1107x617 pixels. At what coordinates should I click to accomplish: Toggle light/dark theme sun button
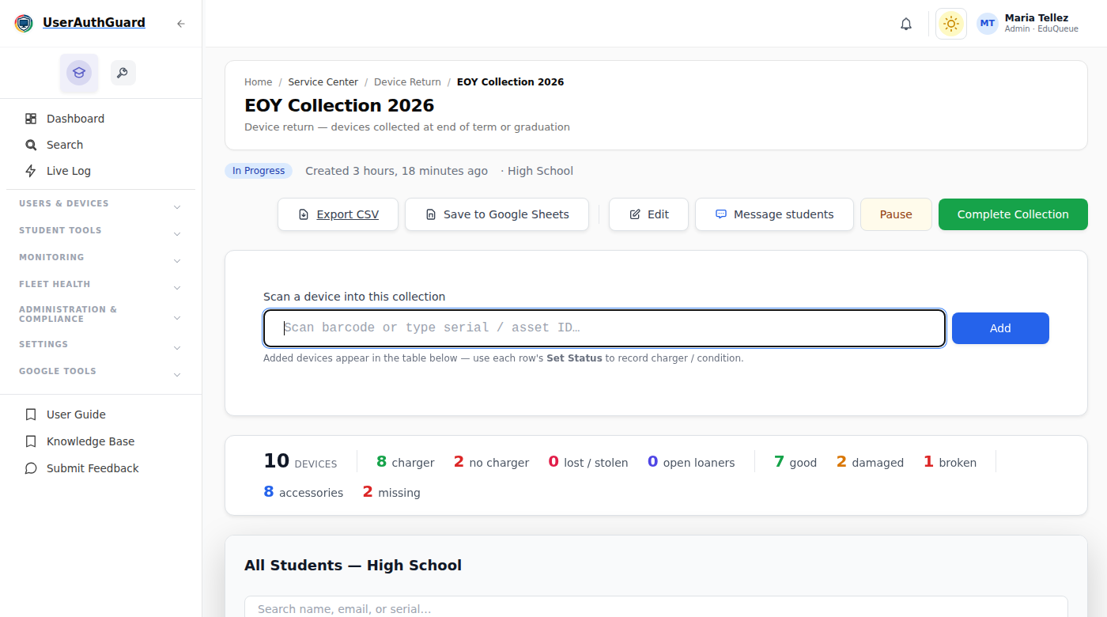951,24
